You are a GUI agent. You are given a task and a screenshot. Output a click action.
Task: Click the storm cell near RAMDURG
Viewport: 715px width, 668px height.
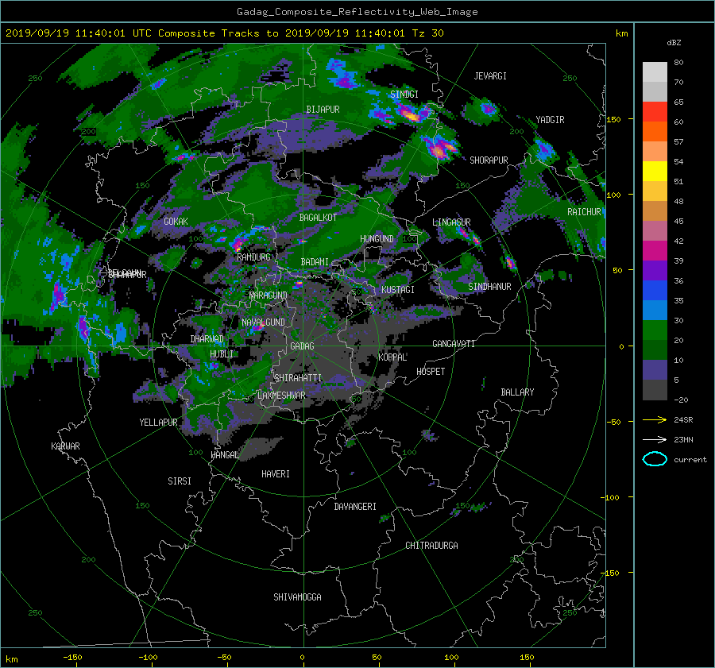point(238,244)
